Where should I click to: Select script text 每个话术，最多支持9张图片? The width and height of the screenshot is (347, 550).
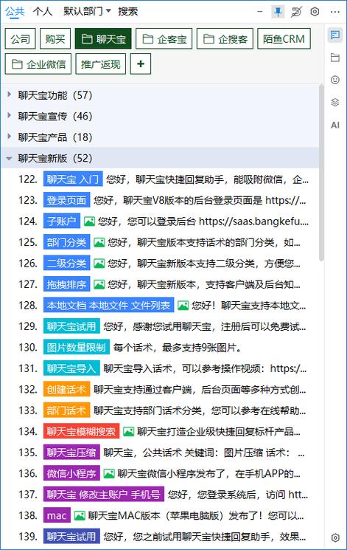coord(177,348)
